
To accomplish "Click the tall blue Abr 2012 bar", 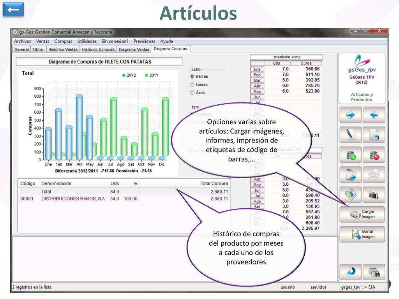I will coord(79,127).
